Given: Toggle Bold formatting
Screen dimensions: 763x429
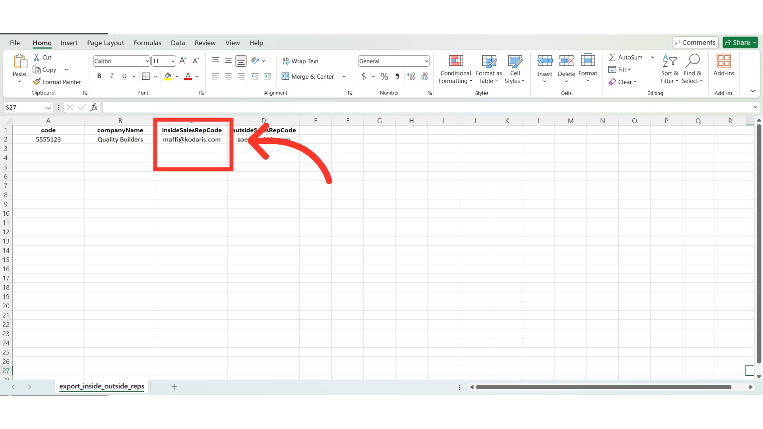Looking at the screenshot, I should tap(99, 76).
